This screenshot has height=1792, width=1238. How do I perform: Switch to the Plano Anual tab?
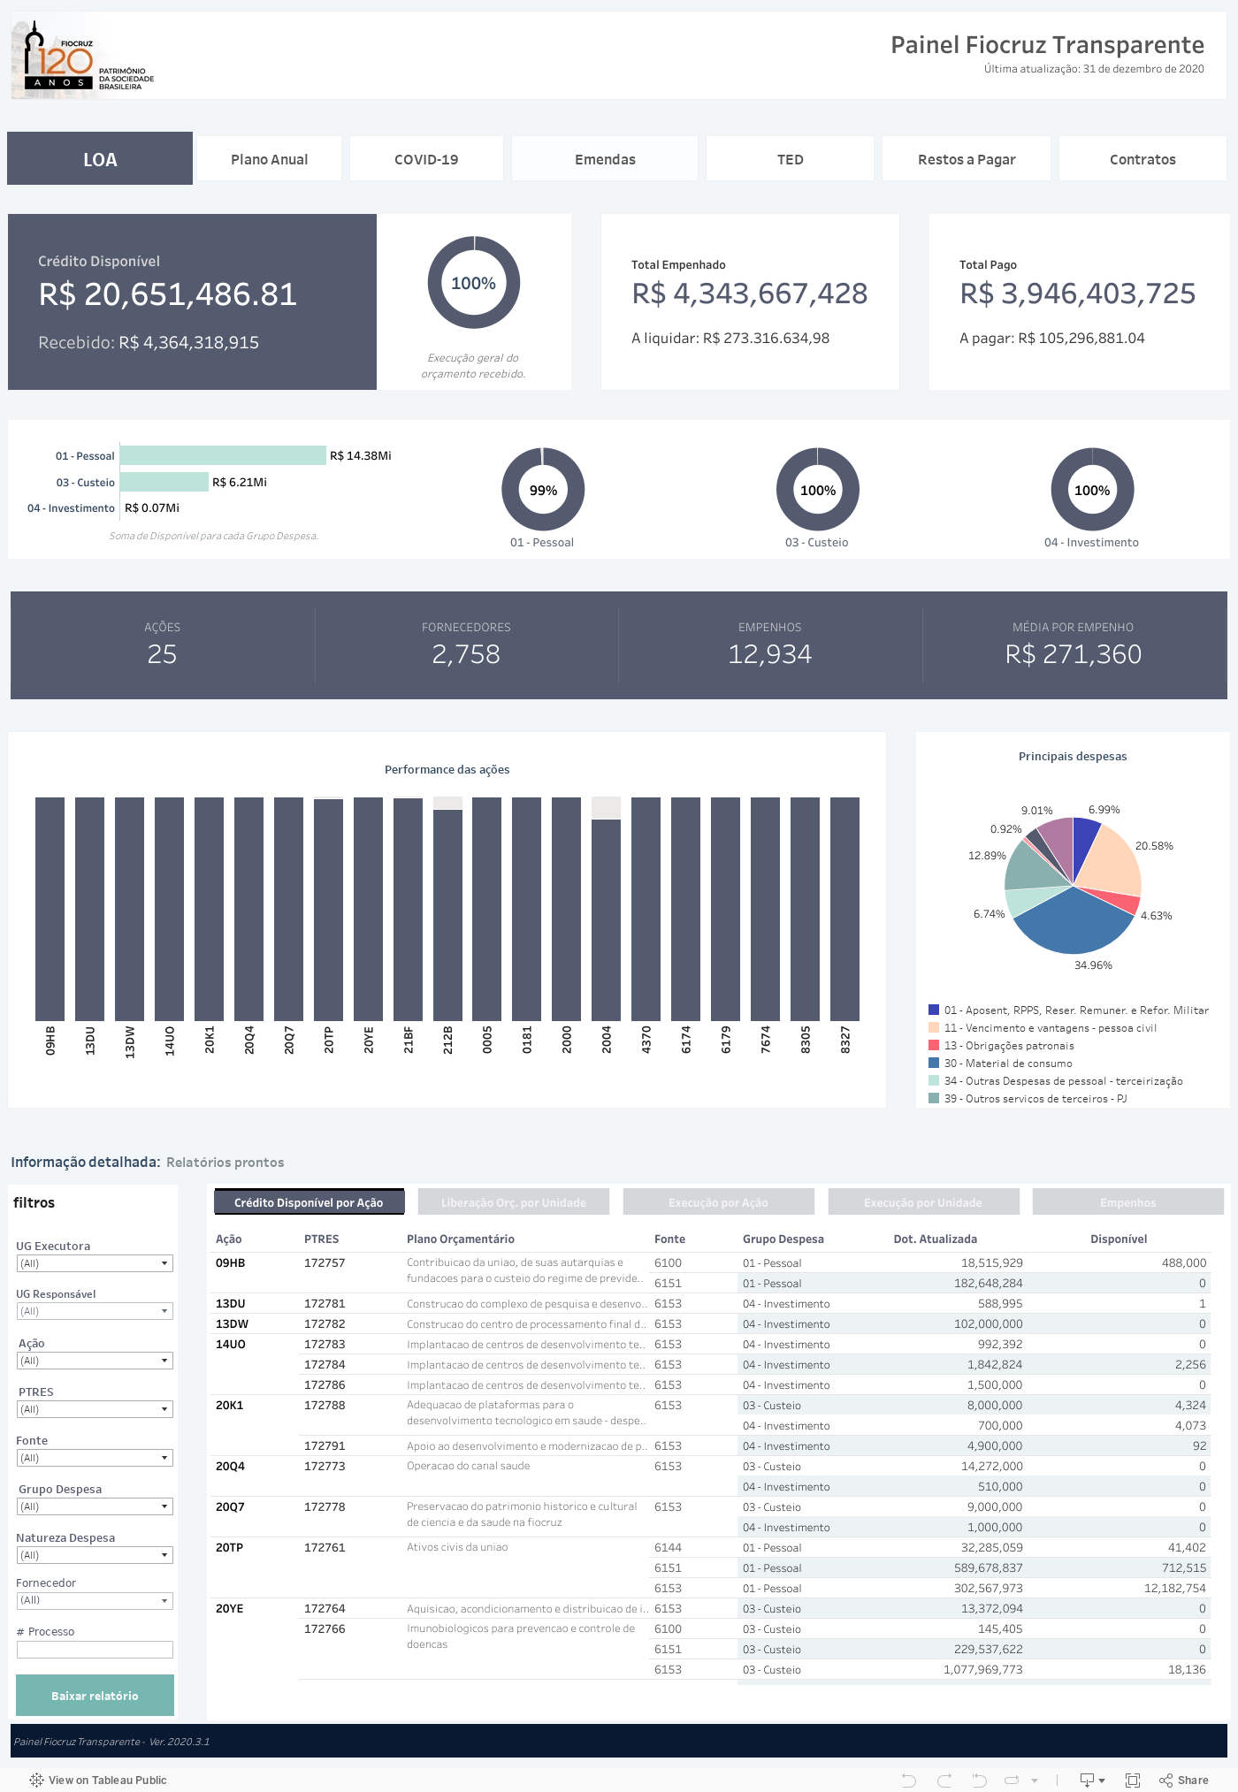click(269, 159)
